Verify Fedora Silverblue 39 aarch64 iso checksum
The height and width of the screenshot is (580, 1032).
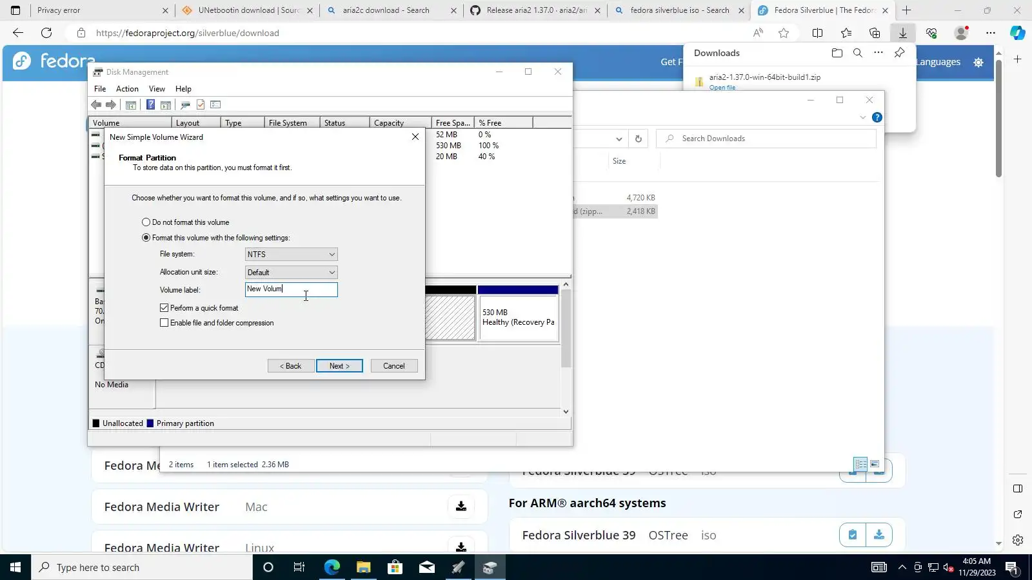pyautogui.click(x=853, y=535)
